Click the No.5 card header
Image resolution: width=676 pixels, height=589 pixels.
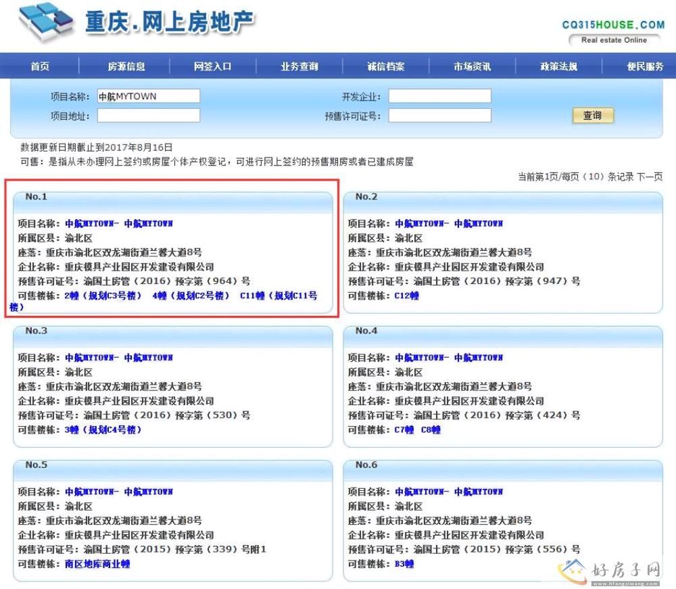(x=173, y=470)
